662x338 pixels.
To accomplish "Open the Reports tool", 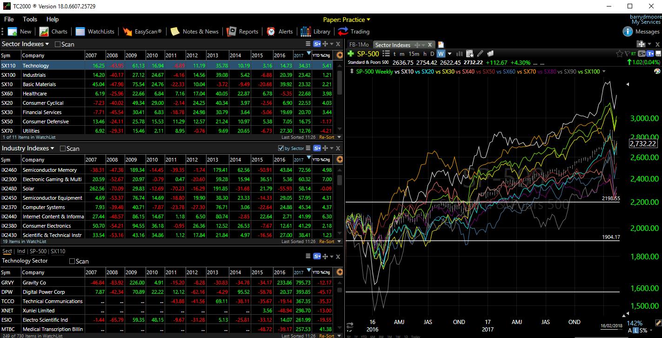I will (x=242, y=32).
